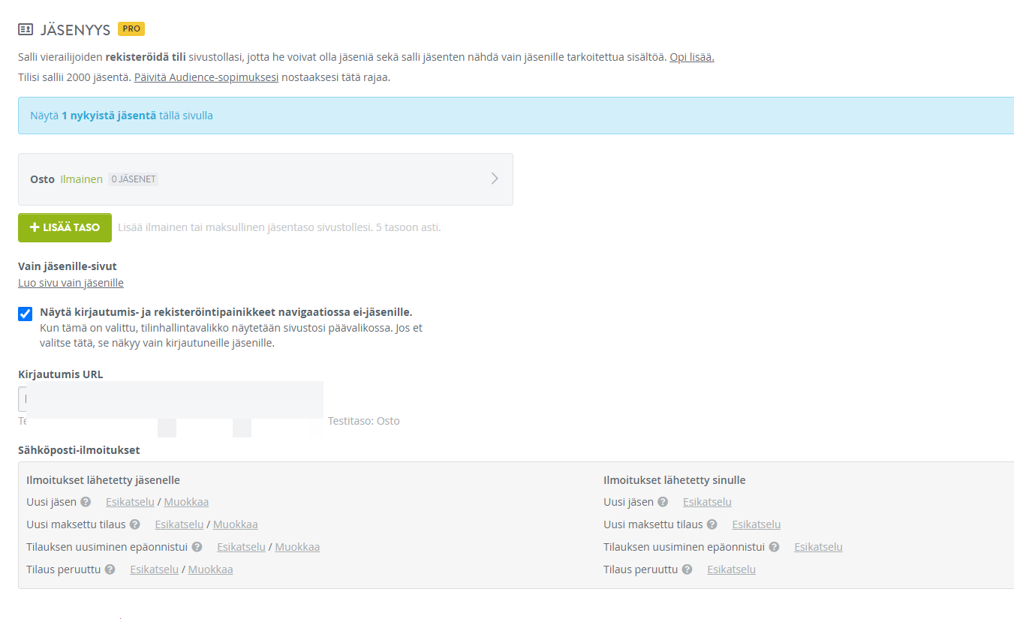Preview Tilaus peruuttu email sent to you
The height and width of the screenshot is (619, 1014).
pos(731,569)
